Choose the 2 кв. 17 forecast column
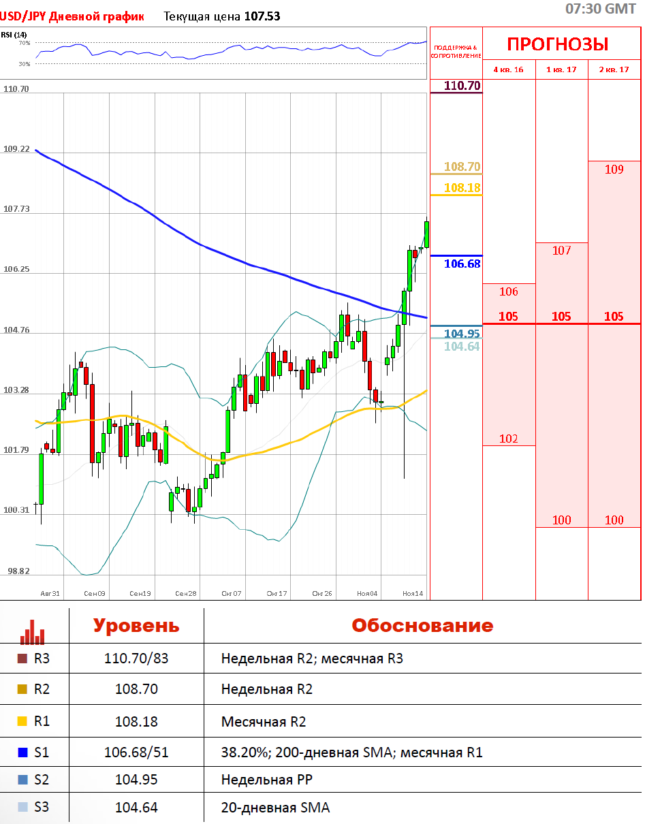 coord(614,70)
